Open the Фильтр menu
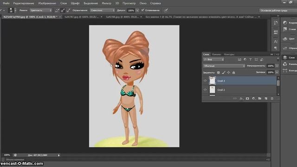This screenshot has height=167, width=297. click(106, 3)
